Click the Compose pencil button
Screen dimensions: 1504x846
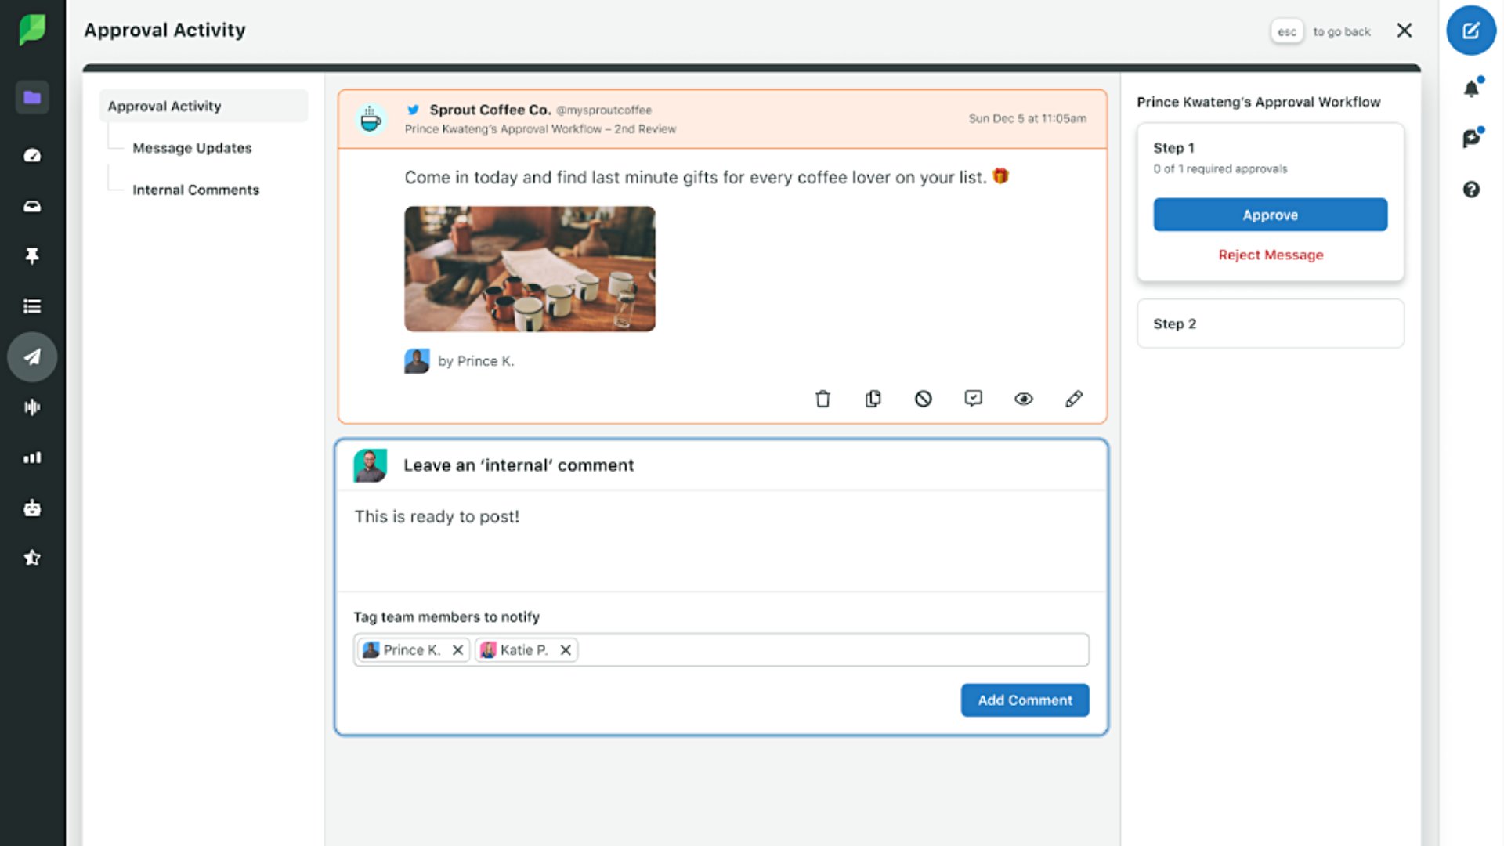(1470, 31)
